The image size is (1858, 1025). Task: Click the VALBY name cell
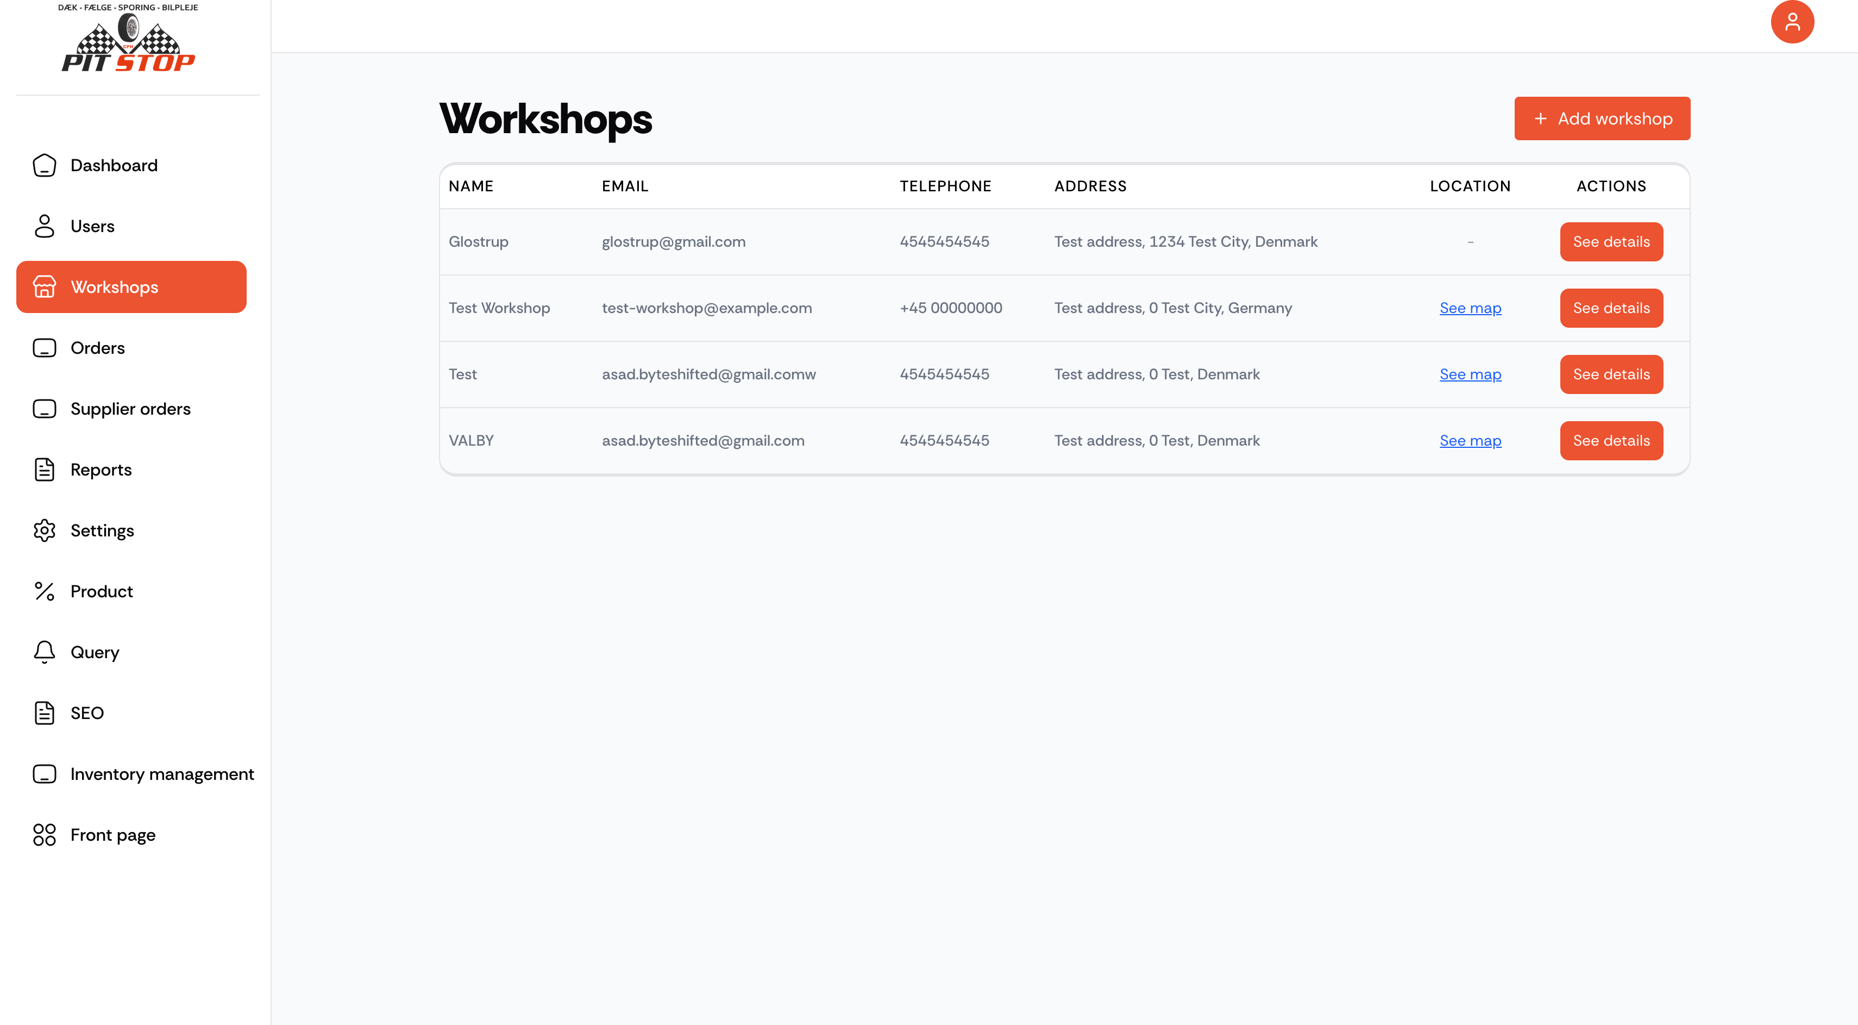[x=471, y=441]
